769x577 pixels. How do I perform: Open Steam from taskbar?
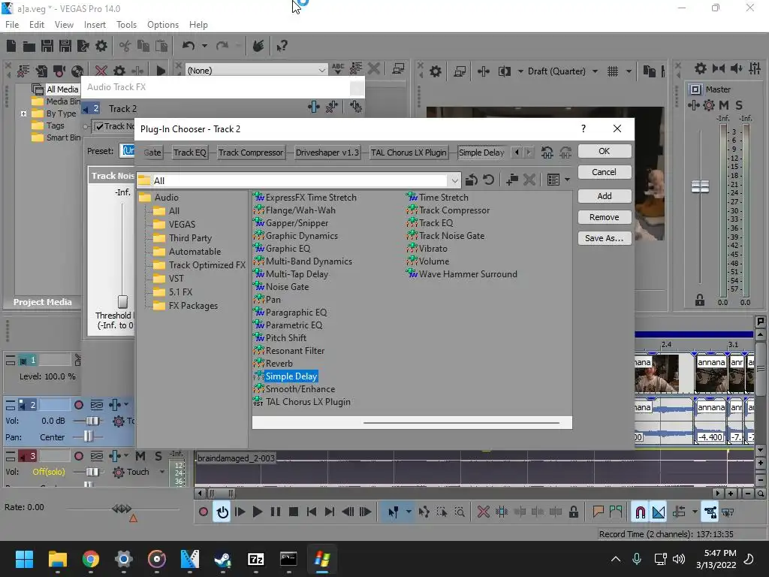[x=222, y=559]
